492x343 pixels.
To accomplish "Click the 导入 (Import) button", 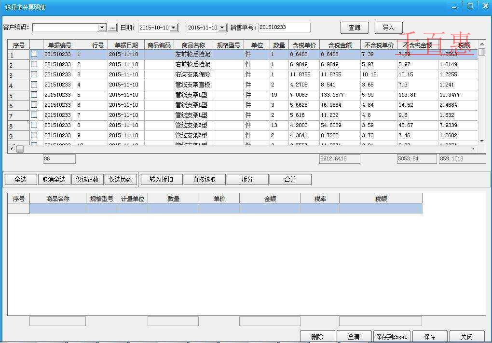I will point(388,28).
